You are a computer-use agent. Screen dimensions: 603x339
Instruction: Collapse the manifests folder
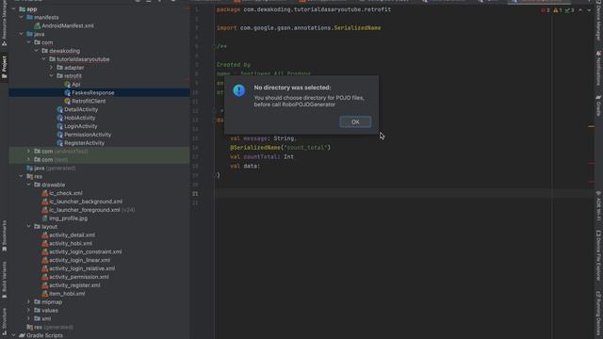tap(21, 17)
